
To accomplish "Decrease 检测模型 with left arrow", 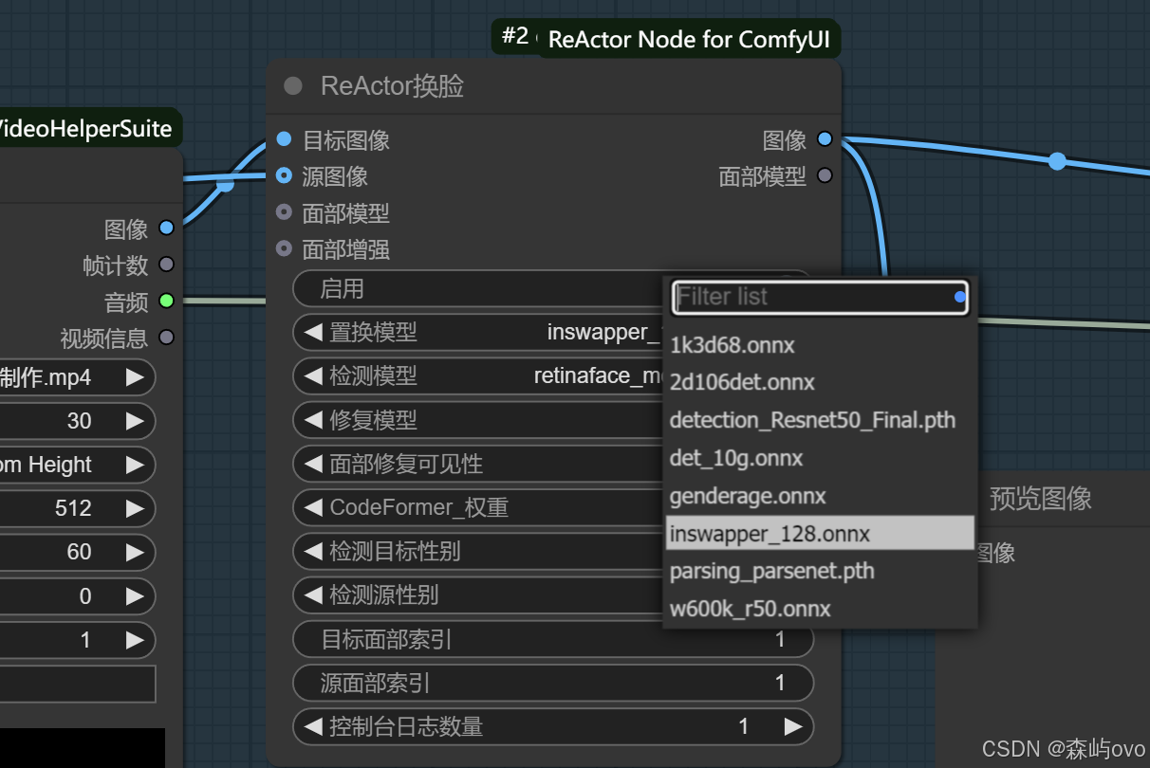I will pos(313,375).
